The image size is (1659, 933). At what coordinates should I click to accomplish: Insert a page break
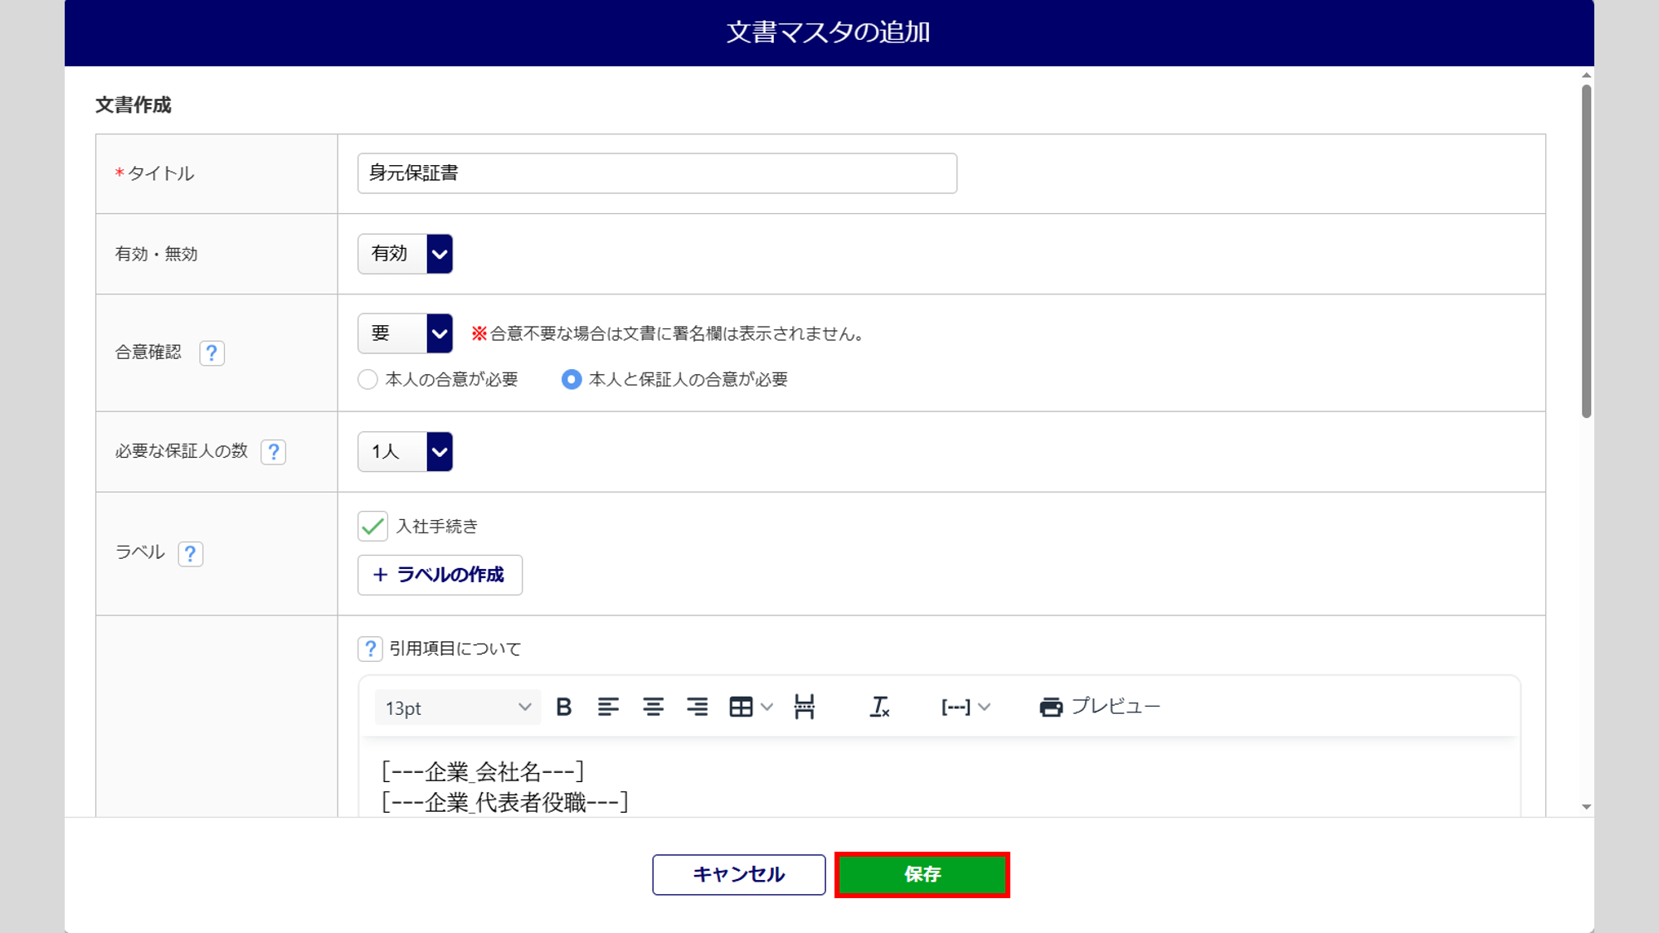(x=804, y=707)
